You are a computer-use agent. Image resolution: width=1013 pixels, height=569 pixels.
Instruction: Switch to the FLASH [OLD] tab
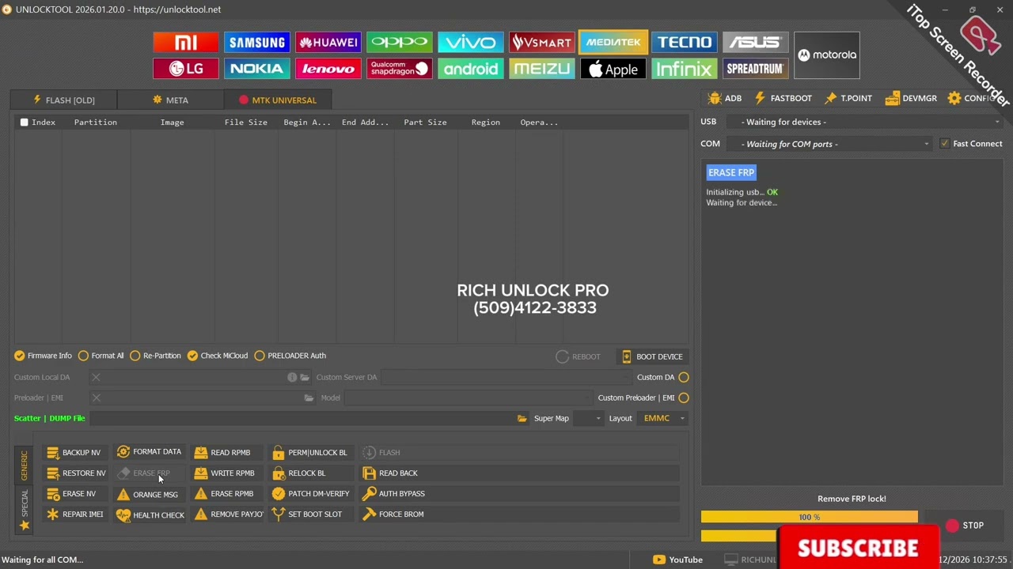coord(64,100)
